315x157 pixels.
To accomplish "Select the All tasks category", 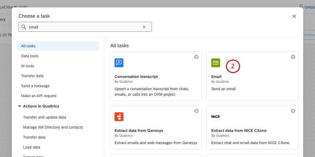I will point(58,46).
